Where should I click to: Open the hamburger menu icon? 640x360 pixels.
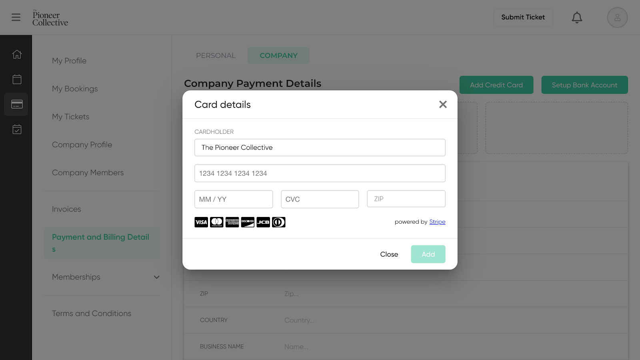point(16,17)
